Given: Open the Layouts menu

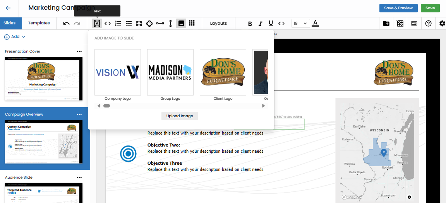Looking at the screenshot, I should 218,24.
